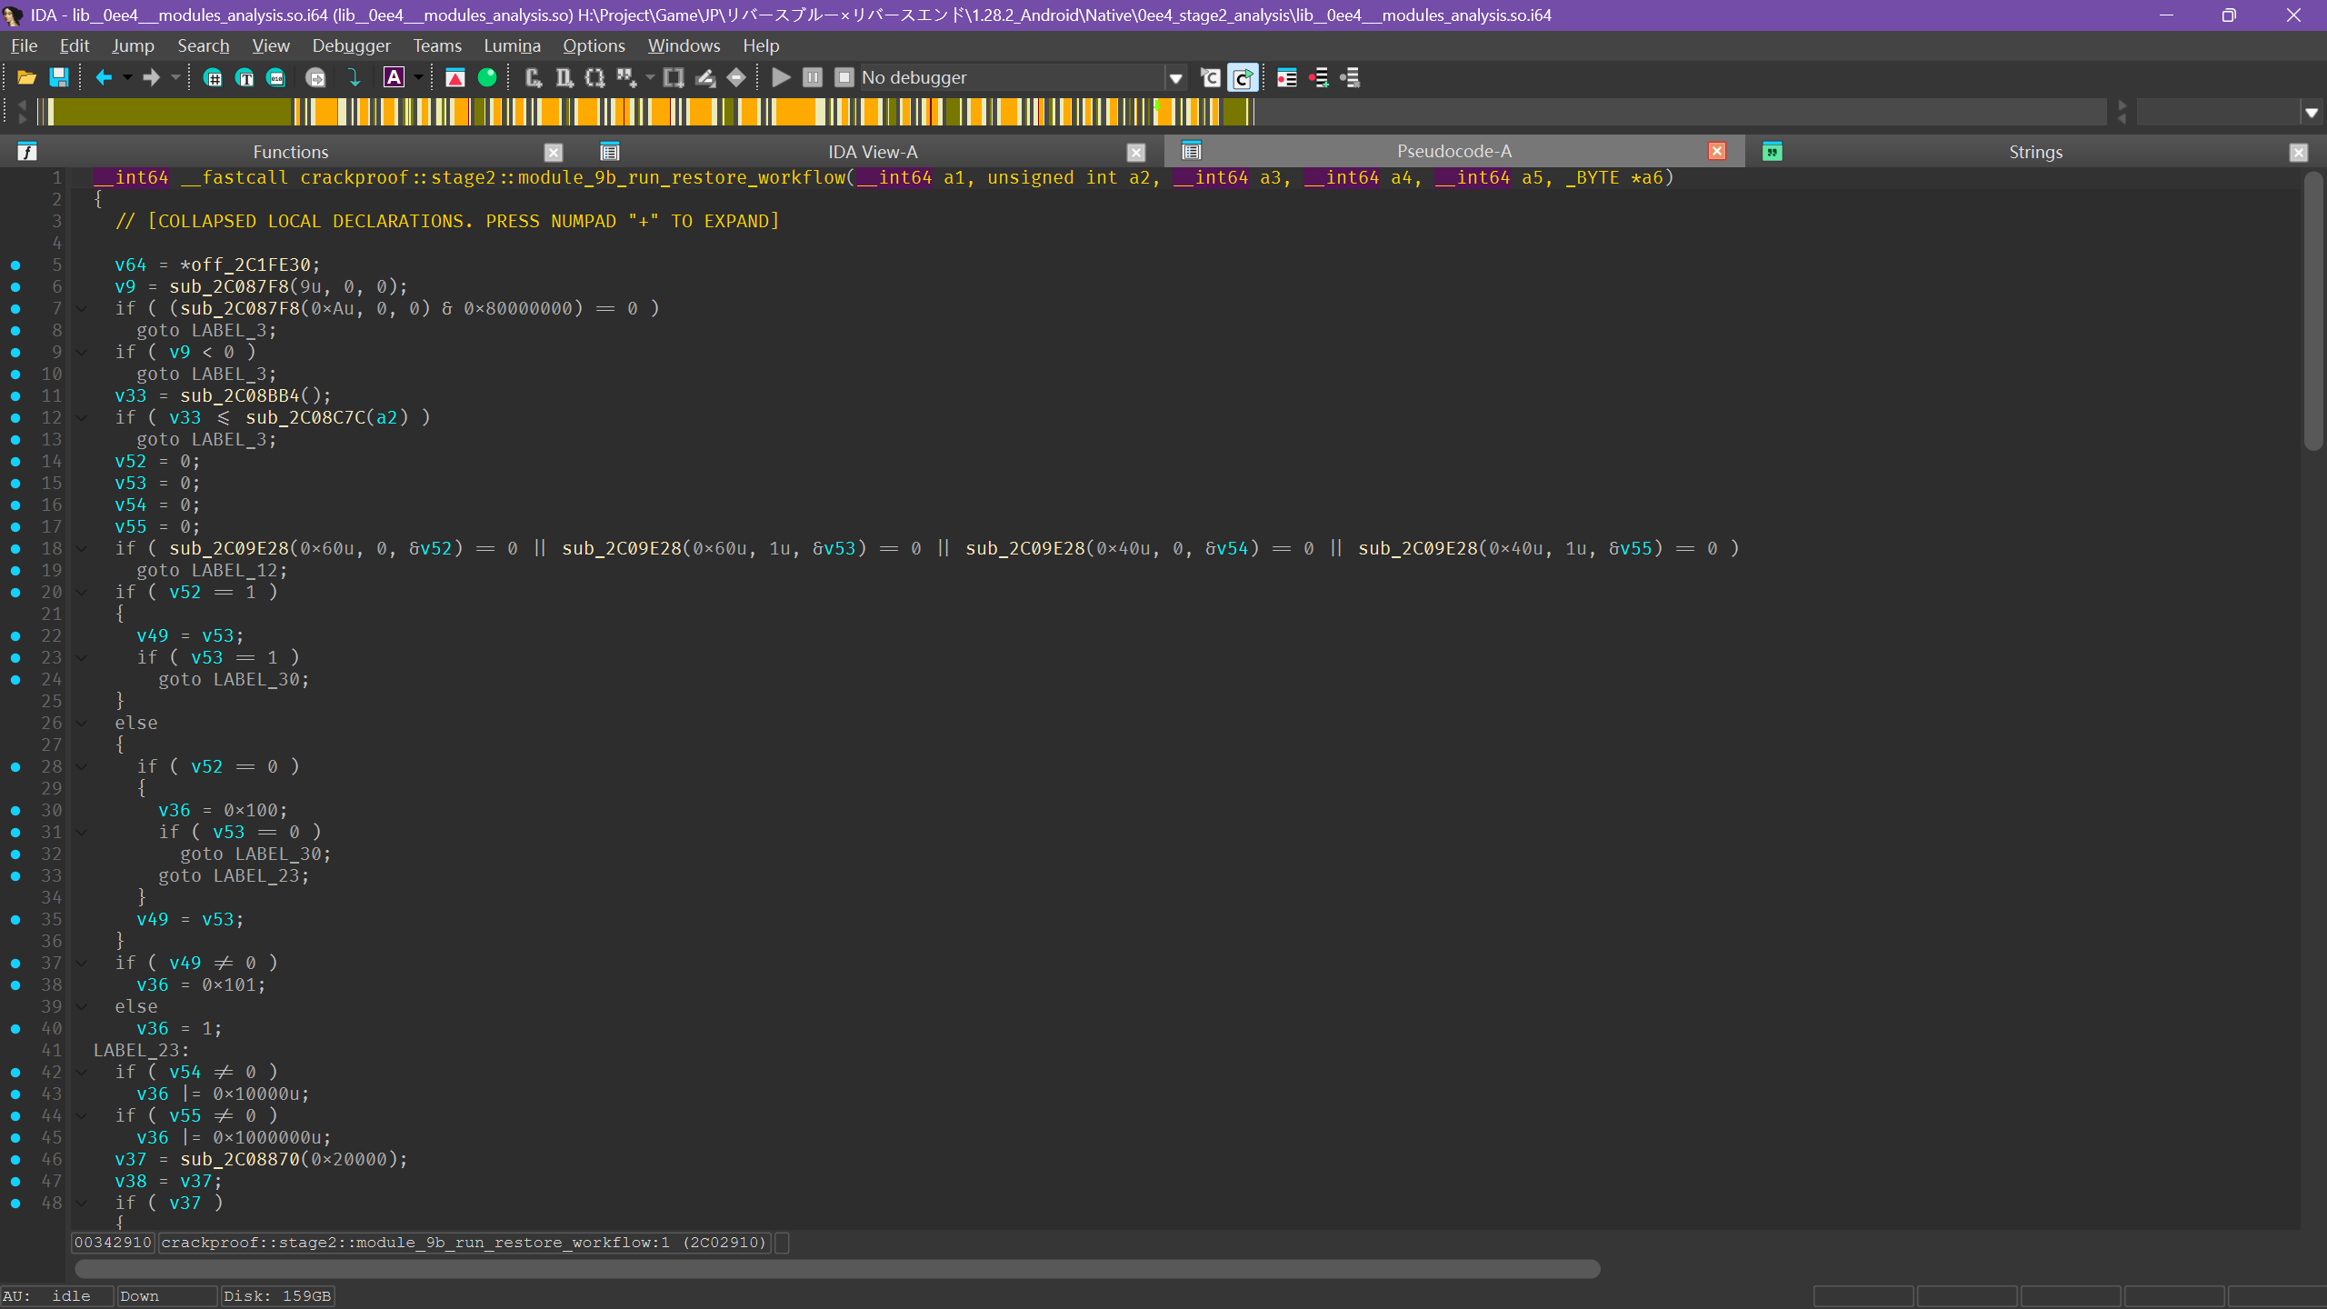Collapse the if block at line 20

coord(81,593)
